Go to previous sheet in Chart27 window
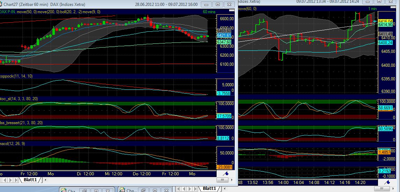 click(5, 180)
